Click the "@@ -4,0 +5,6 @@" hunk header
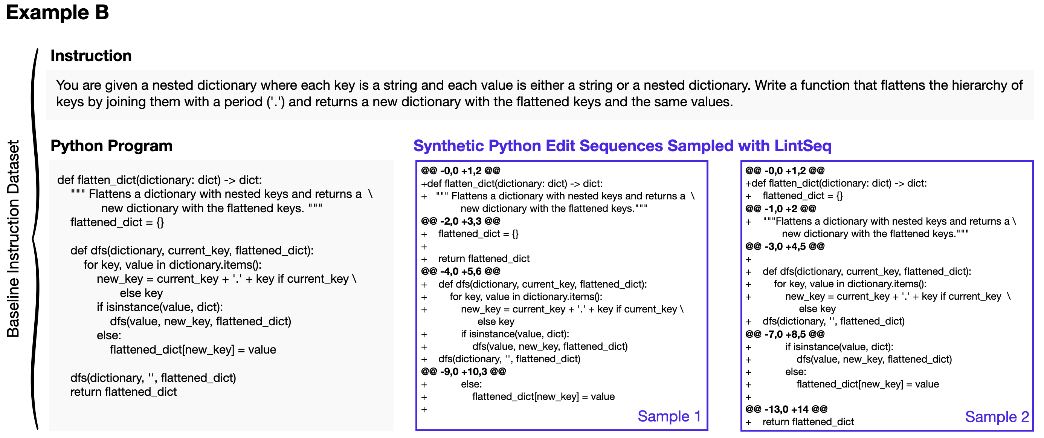The image size is (1044, 438). point(460,271)
